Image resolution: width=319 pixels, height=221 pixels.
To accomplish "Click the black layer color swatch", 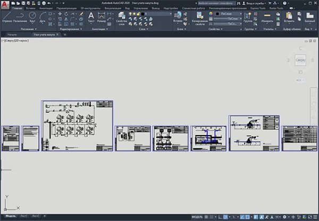I will point(142,14).
